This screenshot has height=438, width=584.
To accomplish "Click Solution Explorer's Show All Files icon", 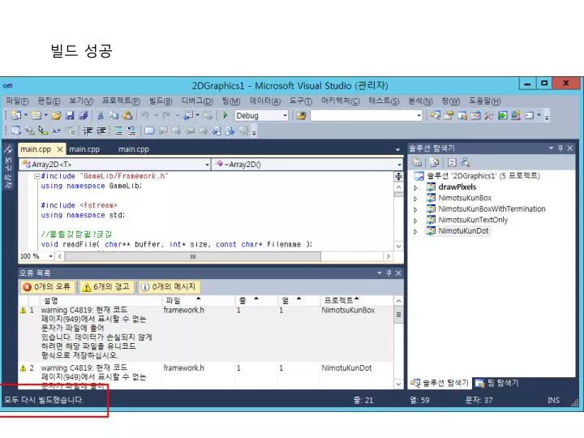I will coord(434,162).
